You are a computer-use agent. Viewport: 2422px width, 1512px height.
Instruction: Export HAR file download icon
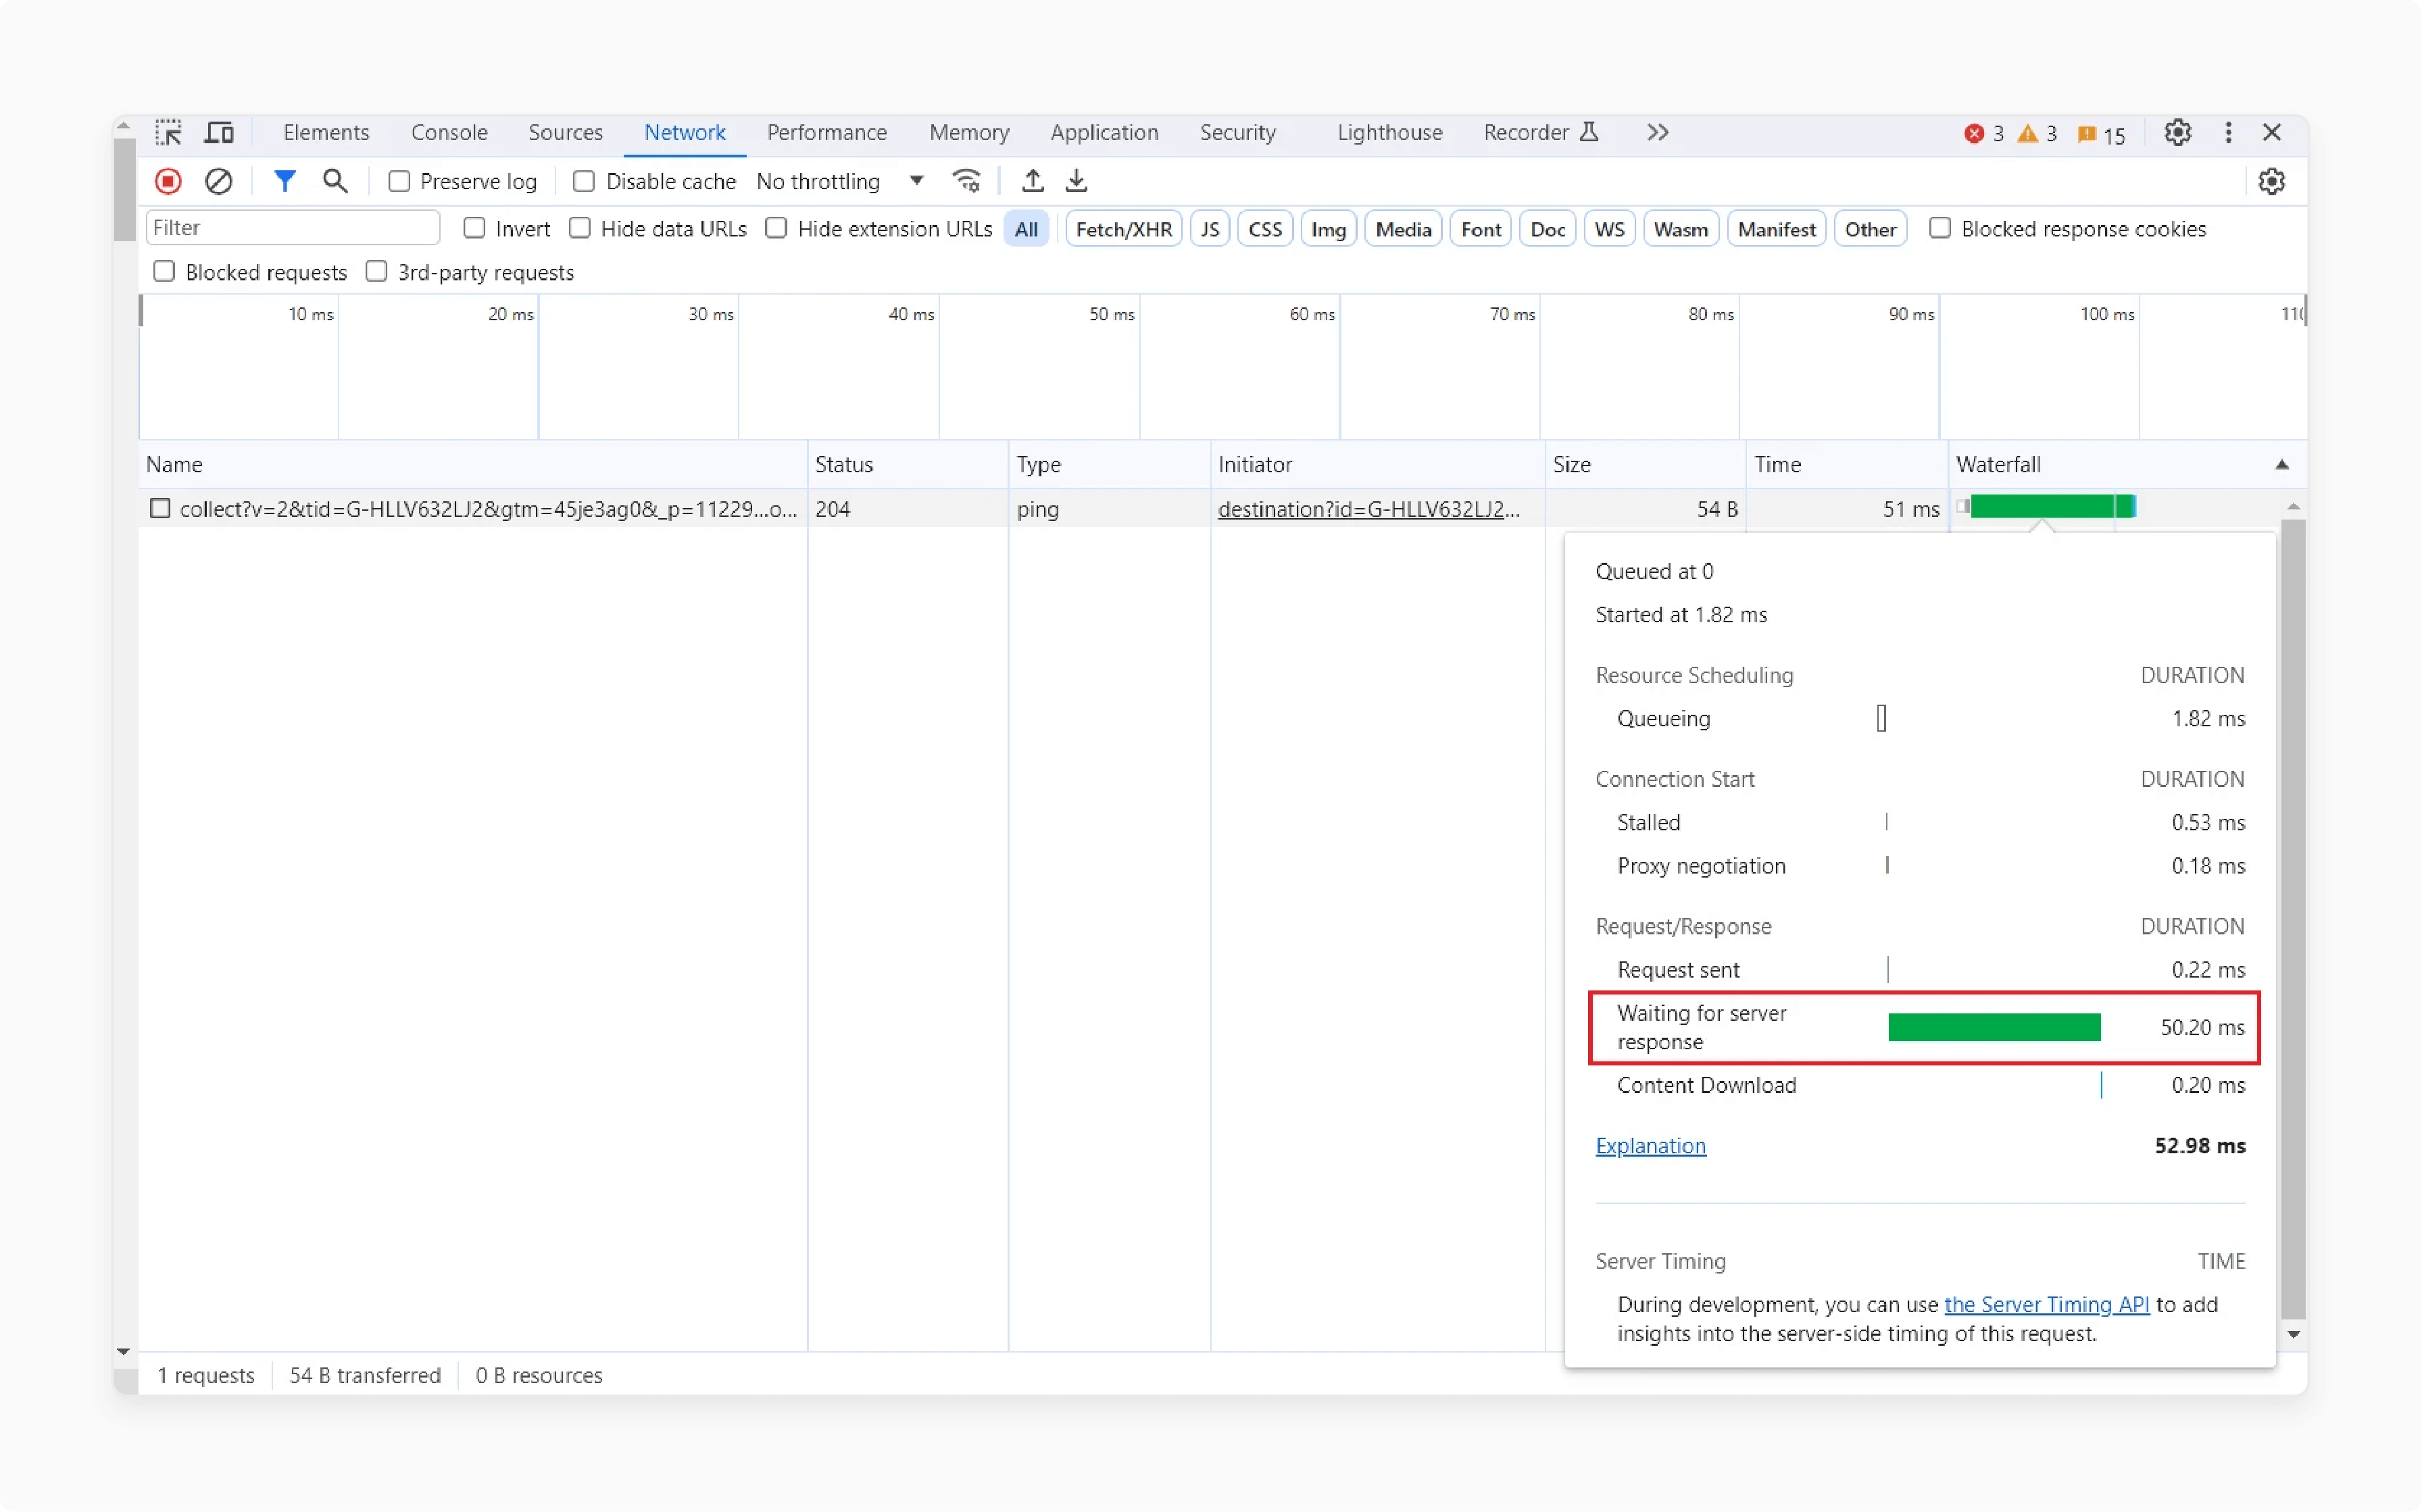pos(1077,181)
